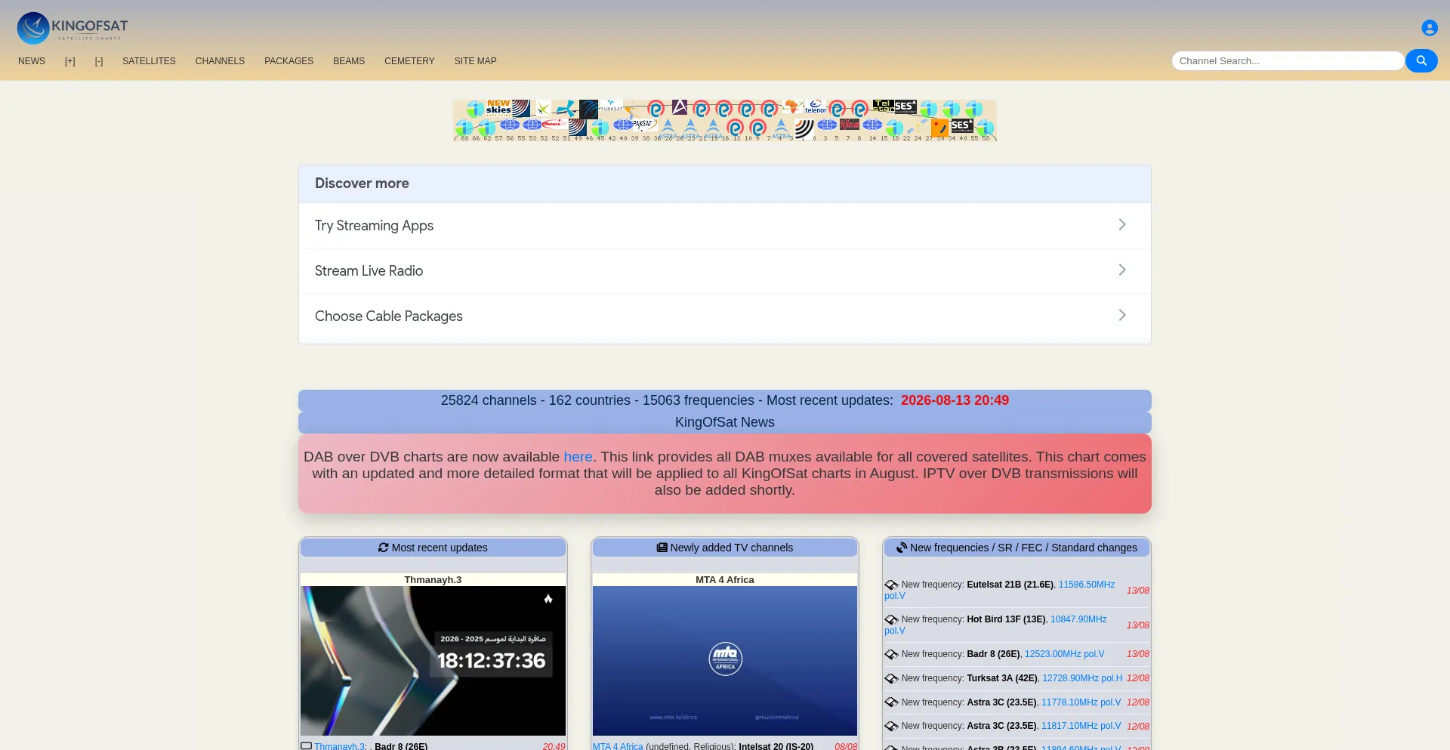Click the Thmanayh.3 title above the preview
The height and width of the screenshot is (750, 1450).
433,580
